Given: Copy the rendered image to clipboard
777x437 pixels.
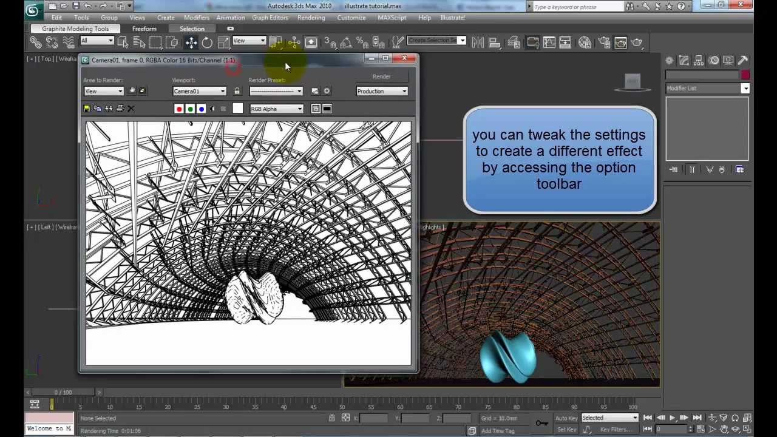Looking at the screenshot, I should (97, 109).
